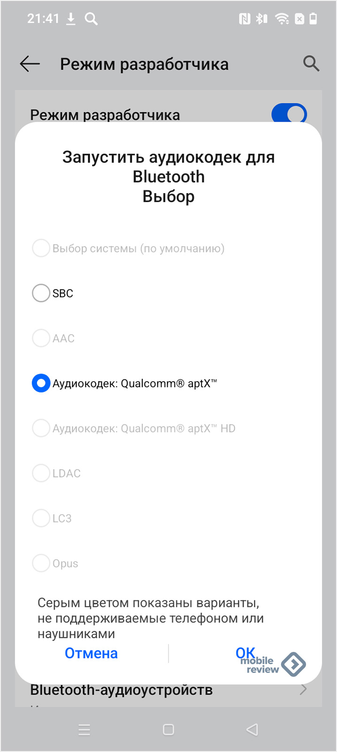The image size is (337, 752).
Task: Tap the battery status icon
Action: [x=314, y=19]
